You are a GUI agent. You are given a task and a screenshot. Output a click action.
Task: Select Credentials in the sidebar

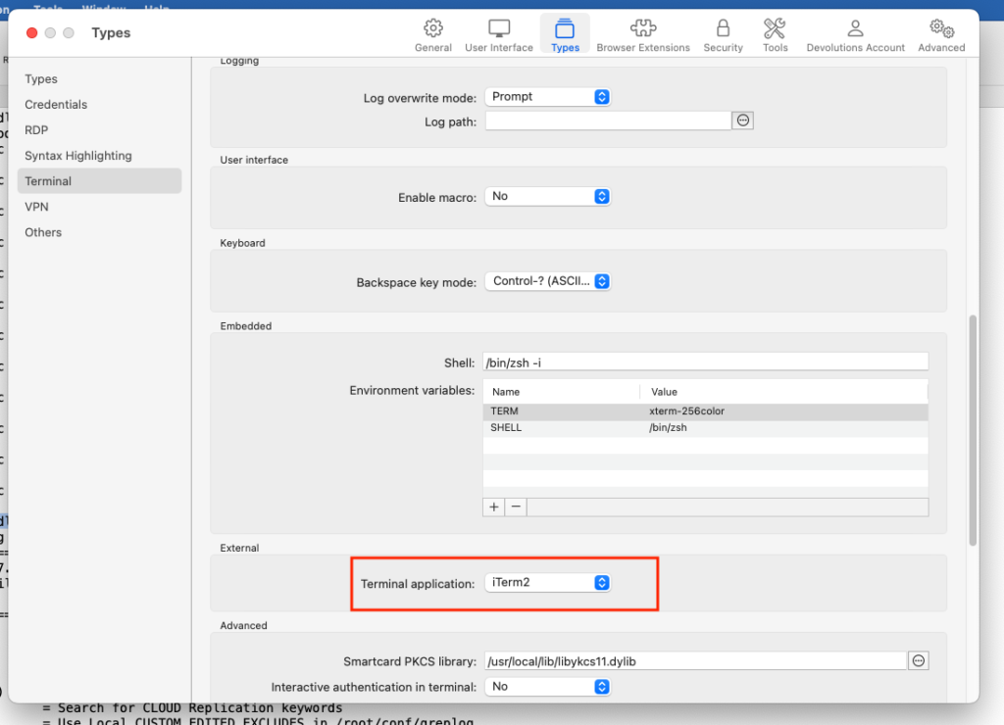[56, 105]
